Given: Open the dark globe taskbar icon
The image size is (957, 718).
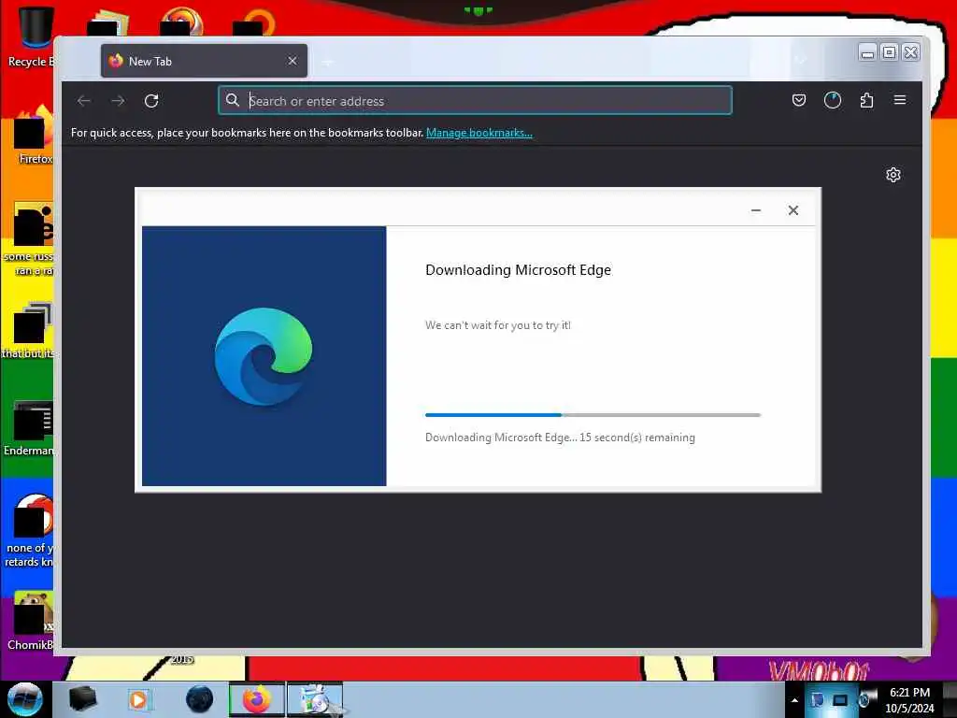Looking at the screenshot, I should tap(199, 699).
